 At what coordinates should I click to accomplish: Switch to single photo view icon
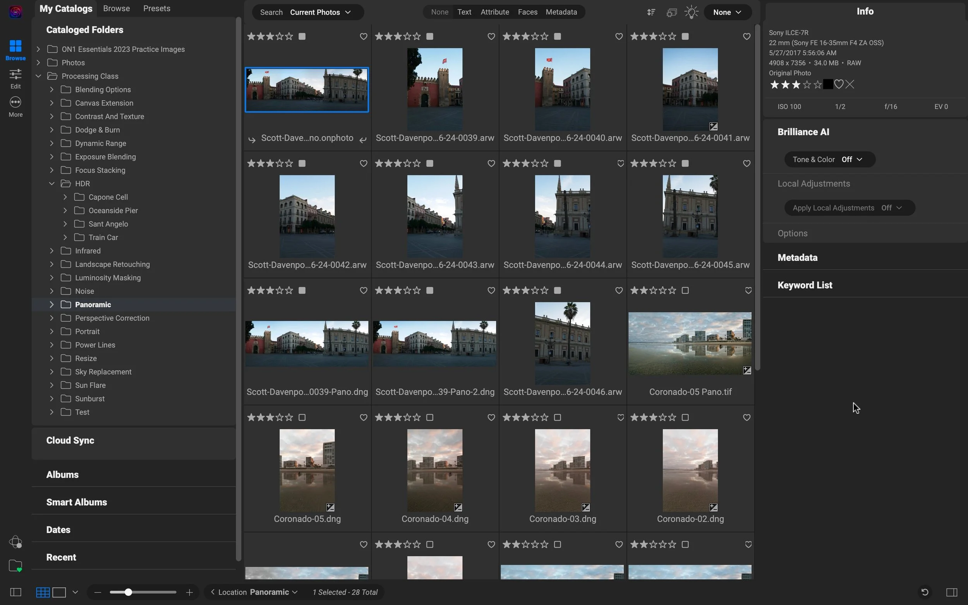[59, 592]
